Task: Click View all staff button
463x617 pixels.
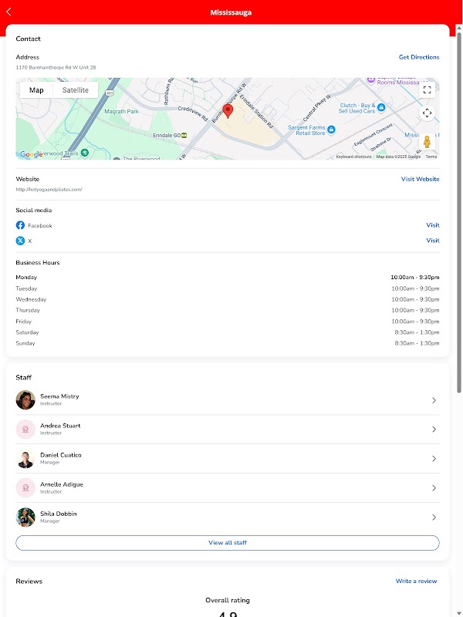Action: coord(228,543)
